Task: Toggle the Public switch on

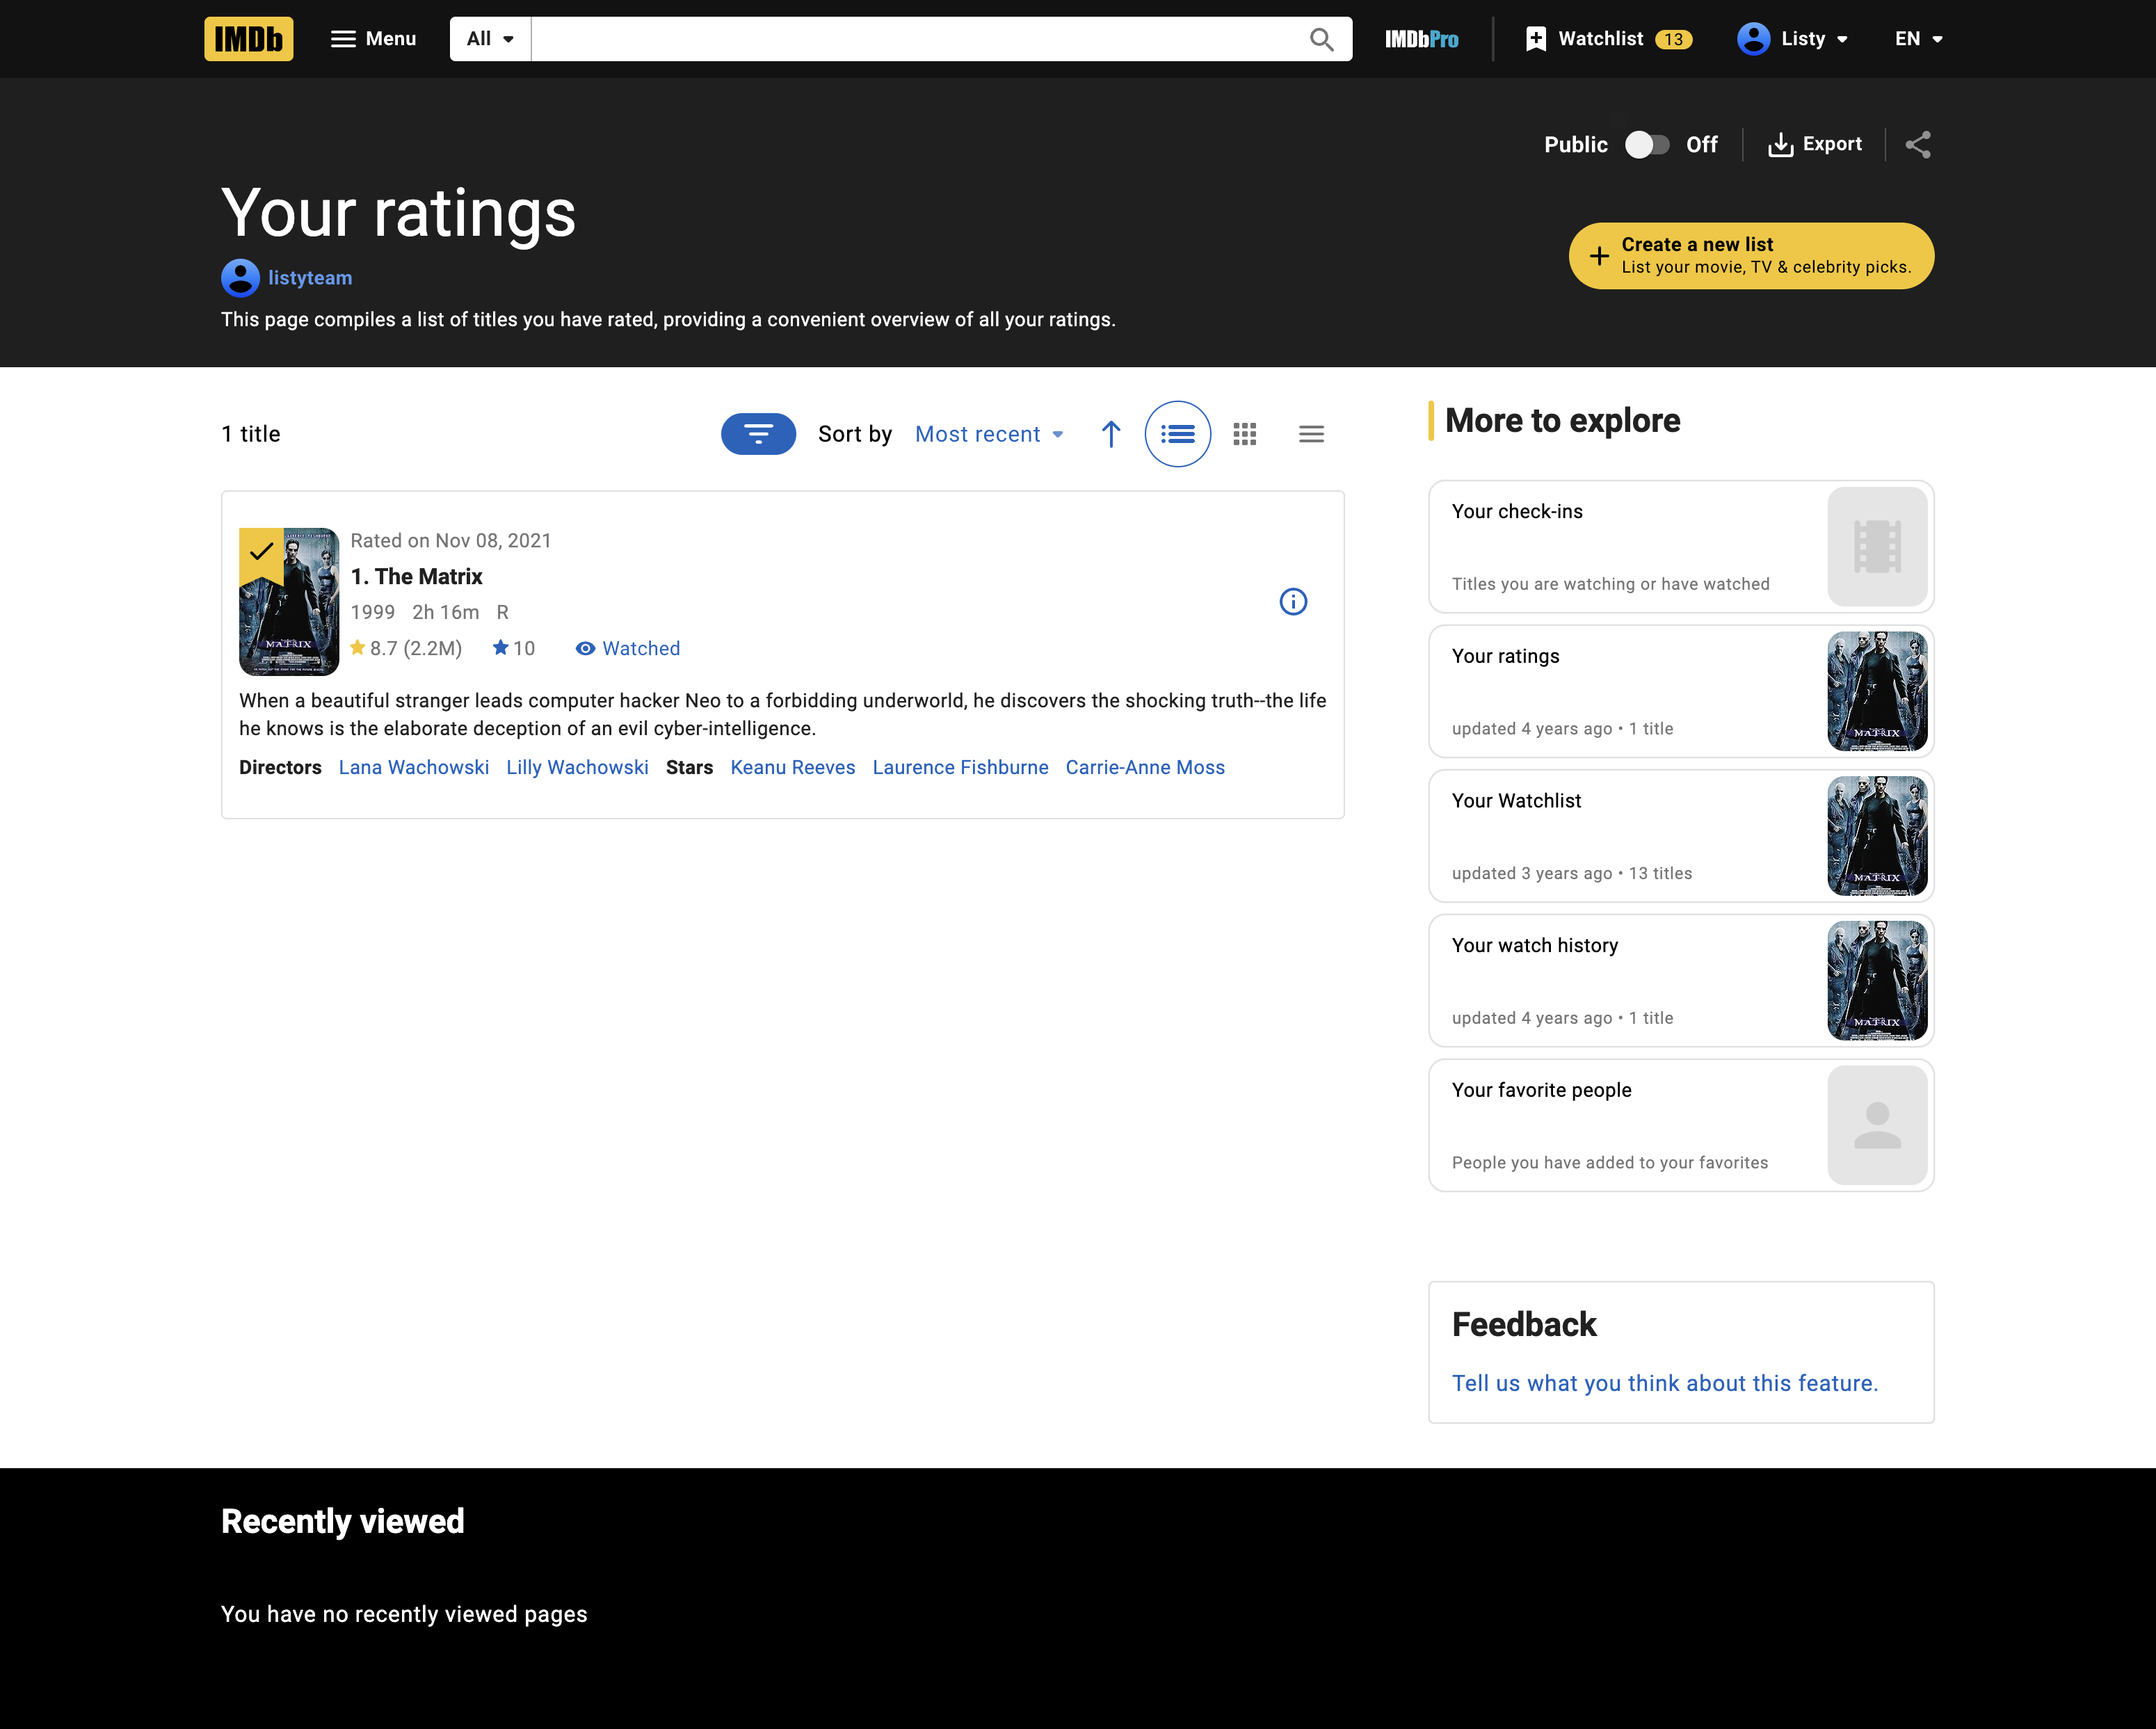Action: tap(1646, 144)
